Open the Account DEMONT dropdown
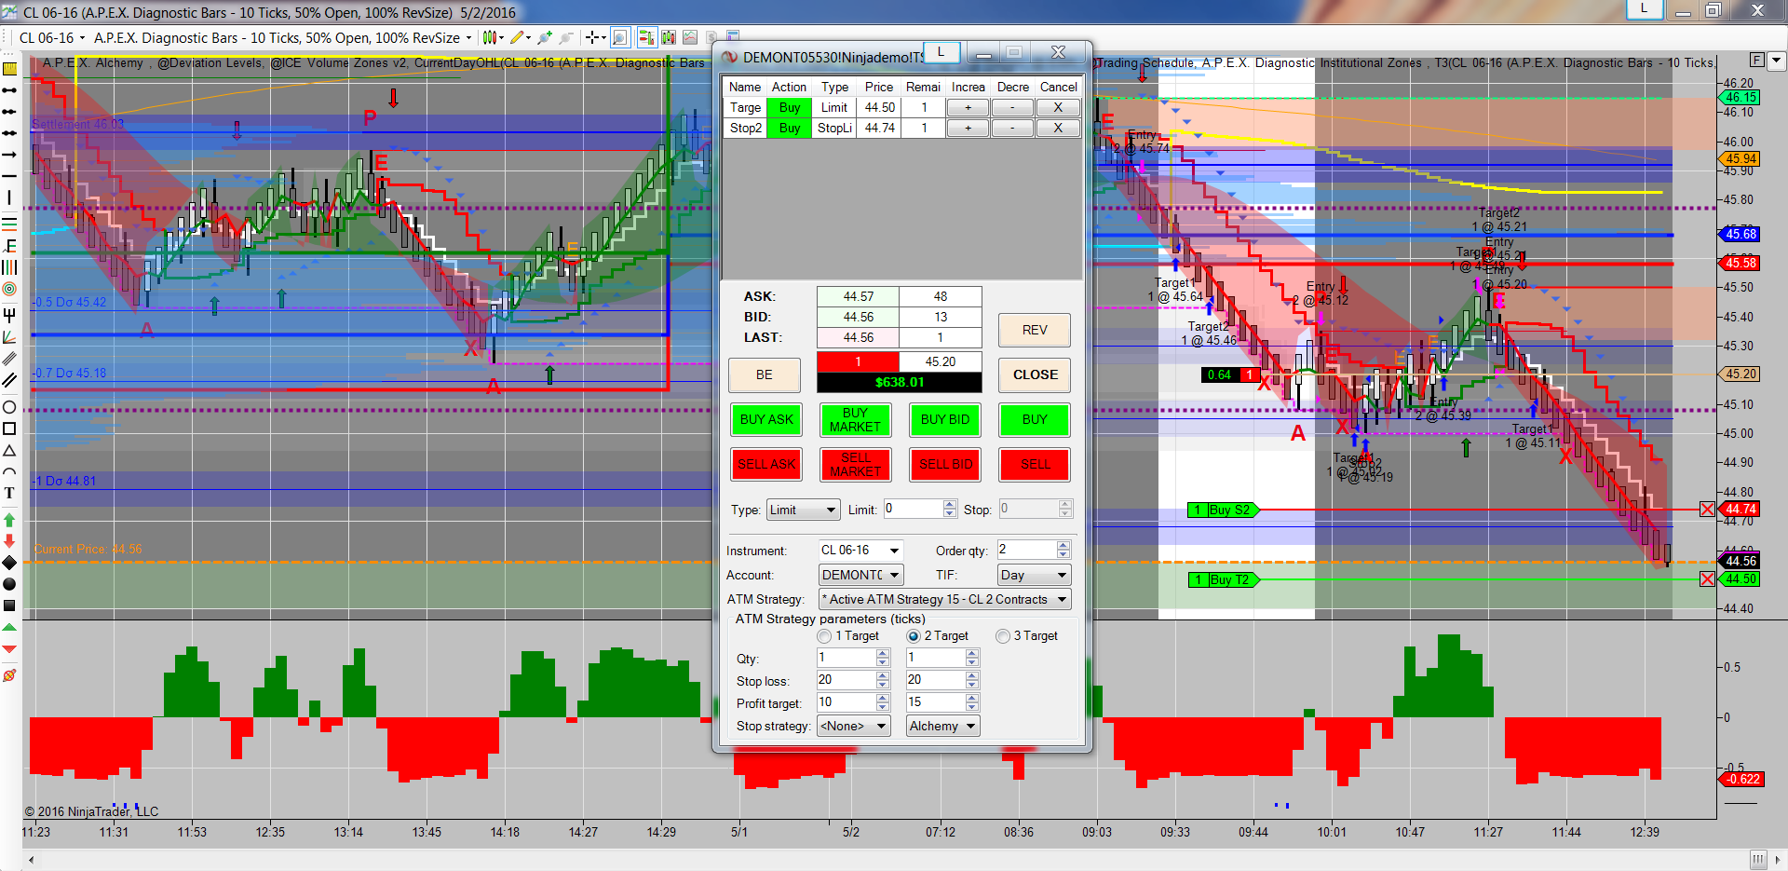This screenshot has height=871, width=1788. [x=860, y=575]
